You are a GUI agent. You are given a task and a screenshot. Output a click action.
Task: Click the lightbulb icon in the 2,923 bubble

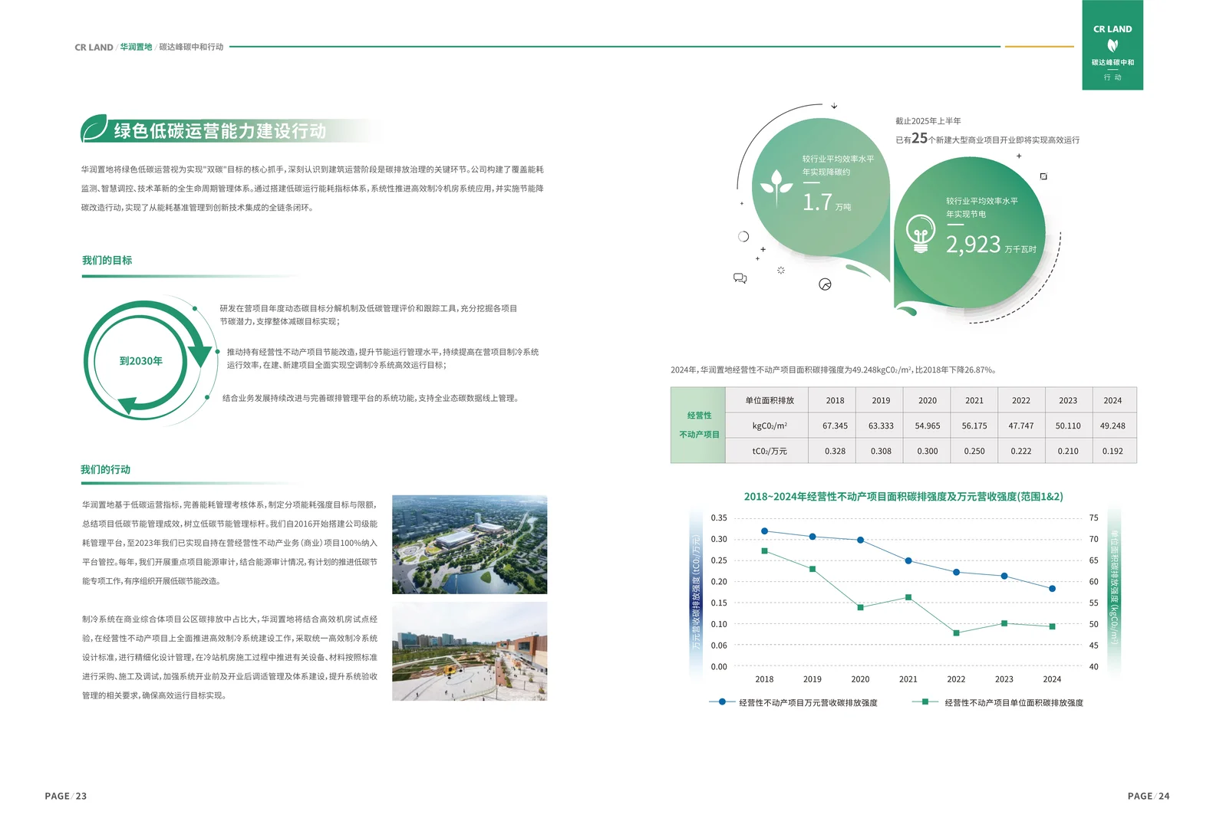920,235
